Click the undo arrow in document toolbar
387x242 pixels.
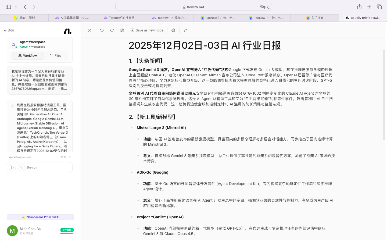[x=102, y=30]
